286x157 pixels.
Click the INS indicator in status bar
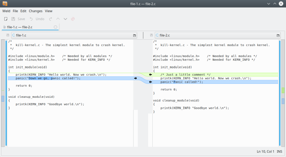click(280, 152)
